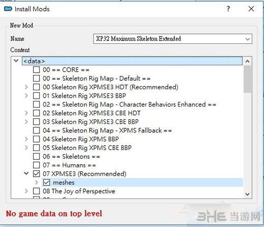Check '07 == Humans ==' checkbox
Screen dimensions: 264x227
point(36,165)
